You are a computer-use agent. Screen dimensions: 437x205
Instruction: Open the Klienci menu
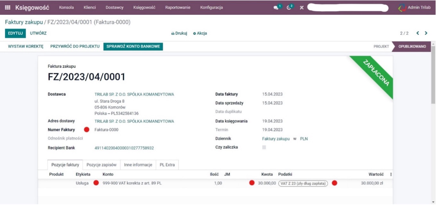90,7
